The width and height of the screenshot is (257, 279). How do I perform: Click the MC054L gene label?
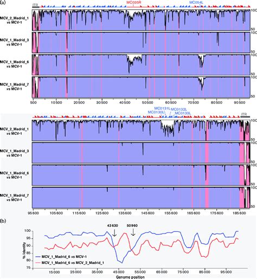click(196, 2)
